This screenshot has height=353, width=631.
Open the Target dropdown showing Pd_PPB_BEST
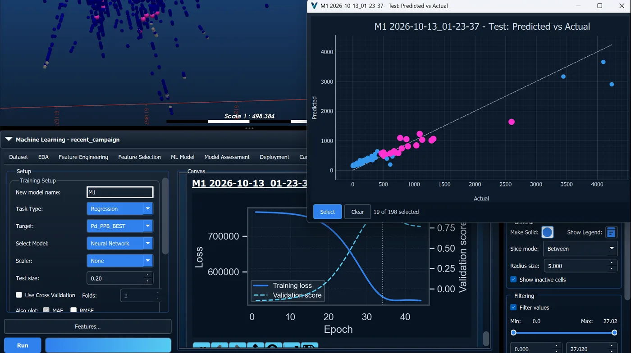click(120, 226)
